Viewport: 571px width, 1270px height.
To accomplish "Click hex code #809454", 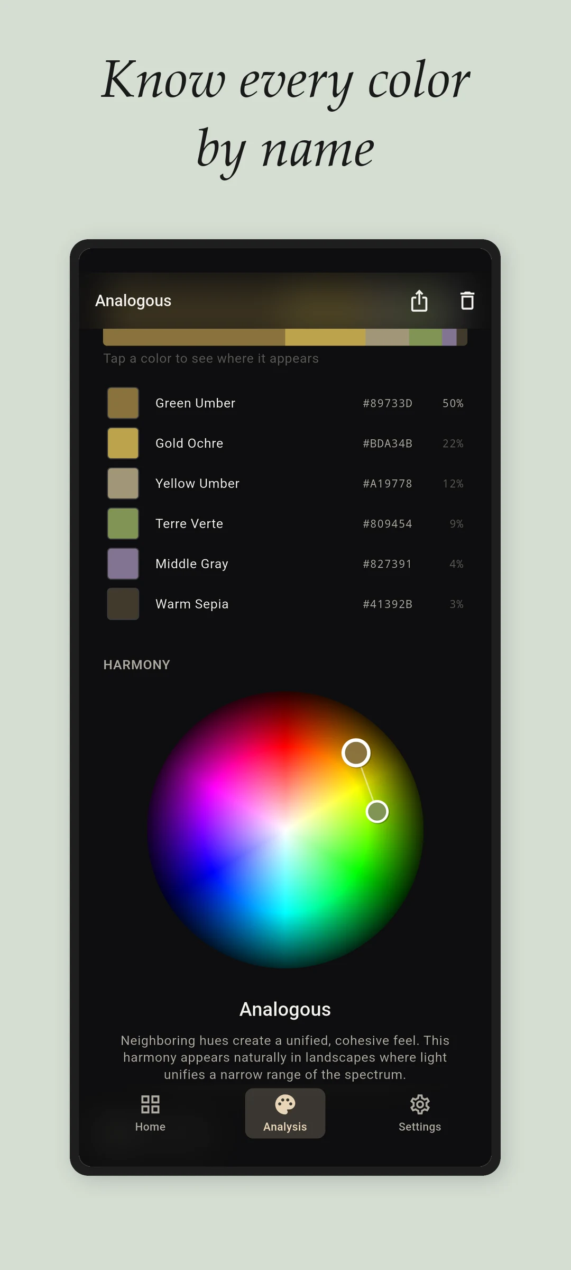I will coord(388,524).
